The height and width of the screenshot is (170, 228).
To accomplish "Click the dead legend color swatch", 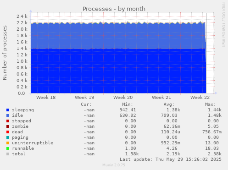I will pos(8,132).
